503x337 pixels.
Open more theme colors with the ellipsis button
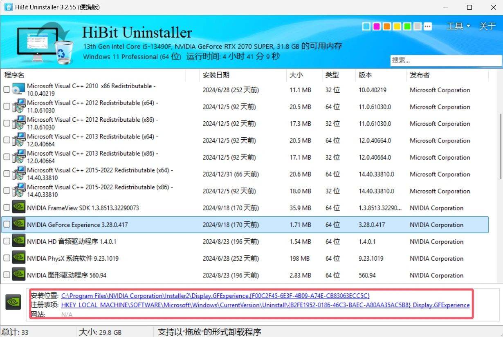click(x=428, y=27)
